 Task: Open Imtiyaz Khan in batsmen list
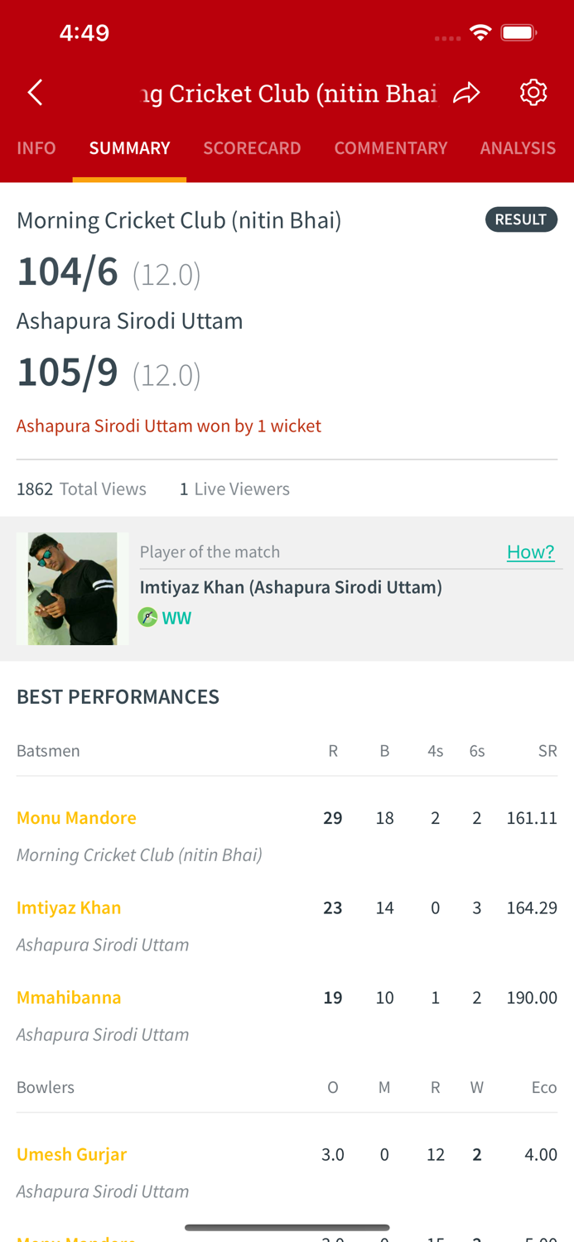[69, 907]
